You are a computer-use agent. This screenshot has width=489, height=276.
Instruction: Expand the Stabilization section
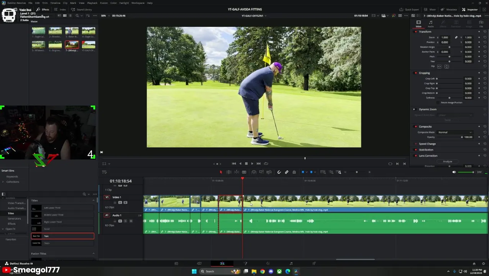click(x=426, y=150)
